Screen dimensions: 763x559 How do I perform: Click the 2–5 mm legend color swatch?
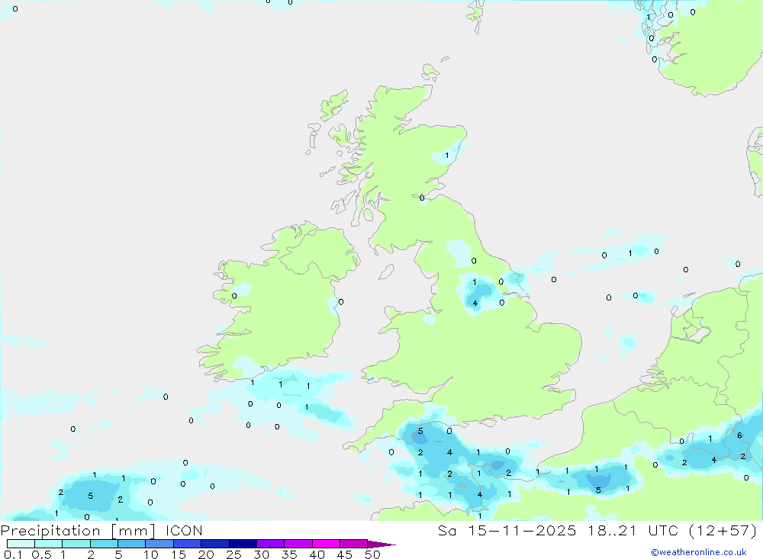coord(104,544)
